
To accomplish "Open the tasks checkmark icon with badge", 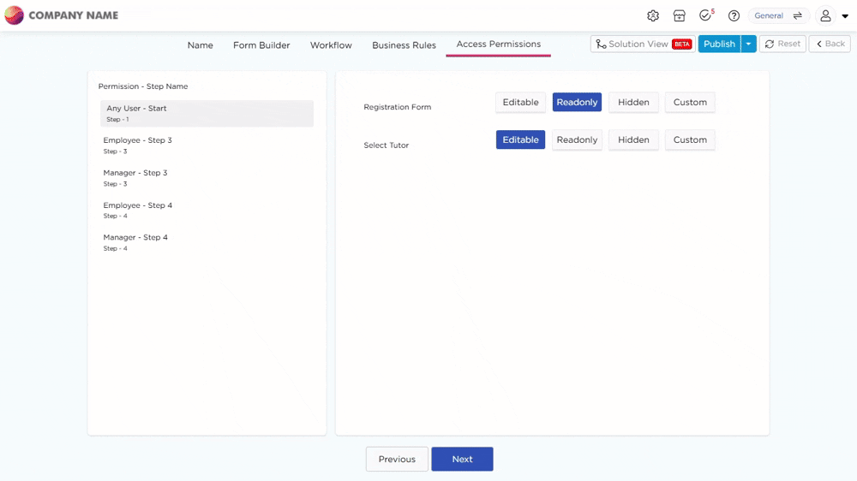I will pos(705,15).
